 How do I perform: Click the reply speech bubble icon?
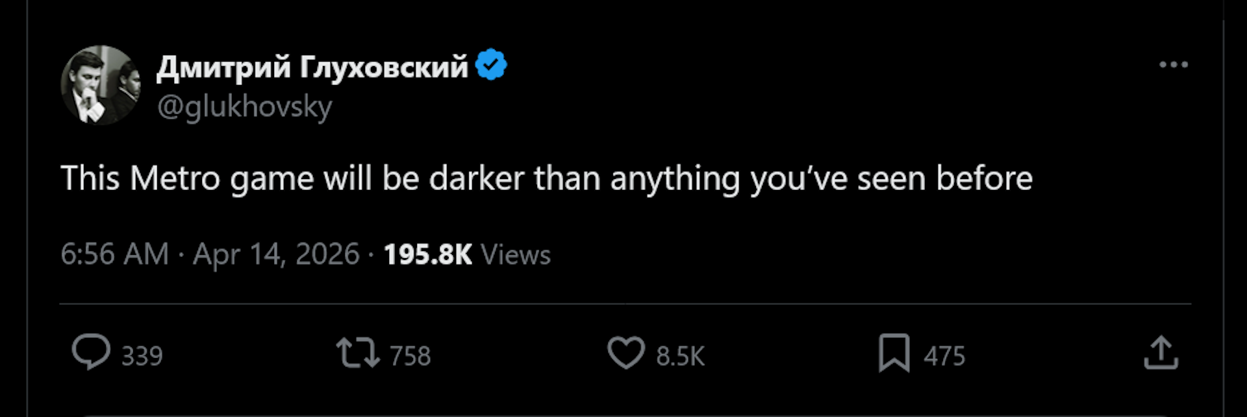[x=91, y=353]
